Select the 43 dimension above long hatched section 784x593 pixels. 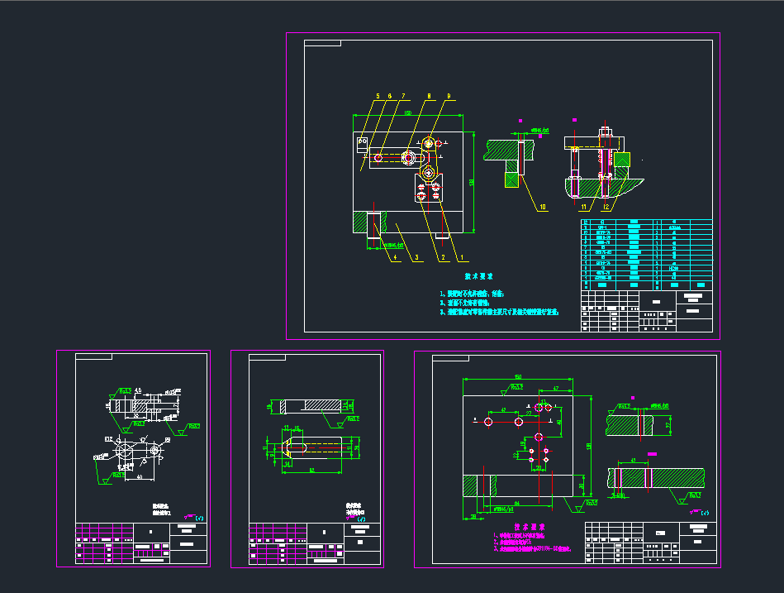point(634,460)
